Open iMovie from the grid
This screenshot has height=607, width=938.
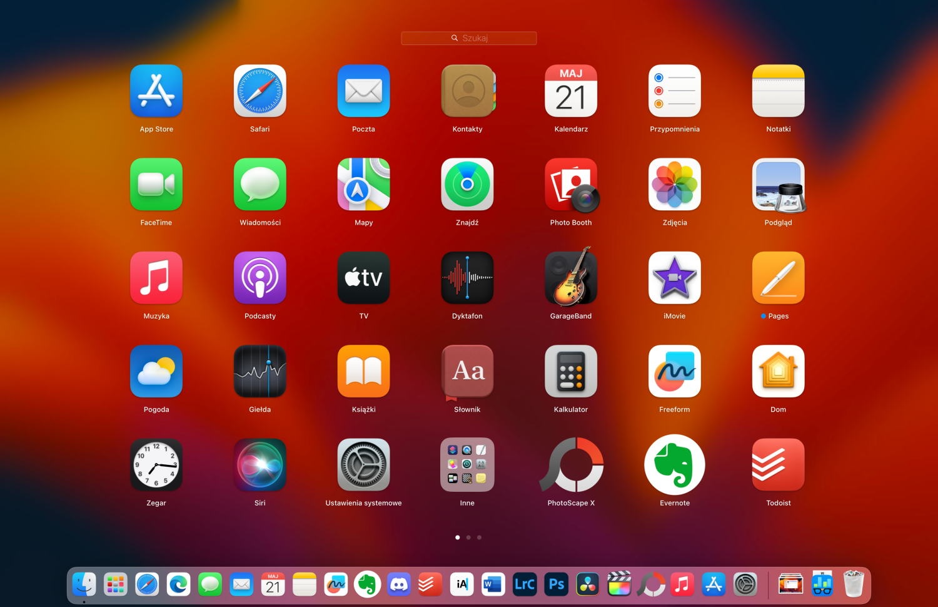coord(674,278)
